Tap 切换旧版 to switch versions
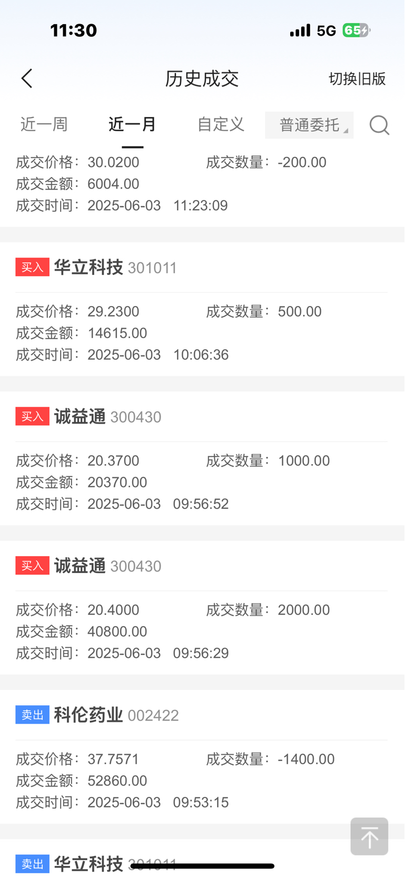Screen dimensions: 405x877 coord(357,78)
